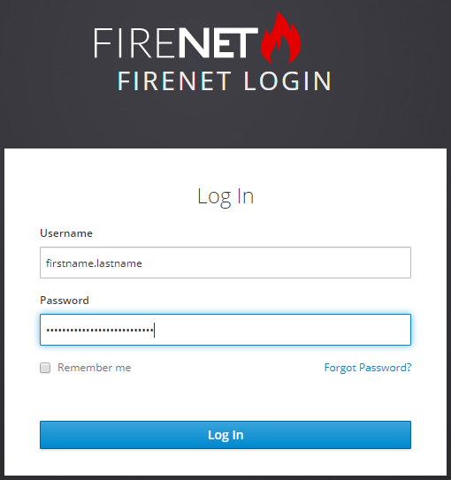Focus the Password input field
This screenshot has height=480, width=451.
(225, 330)
